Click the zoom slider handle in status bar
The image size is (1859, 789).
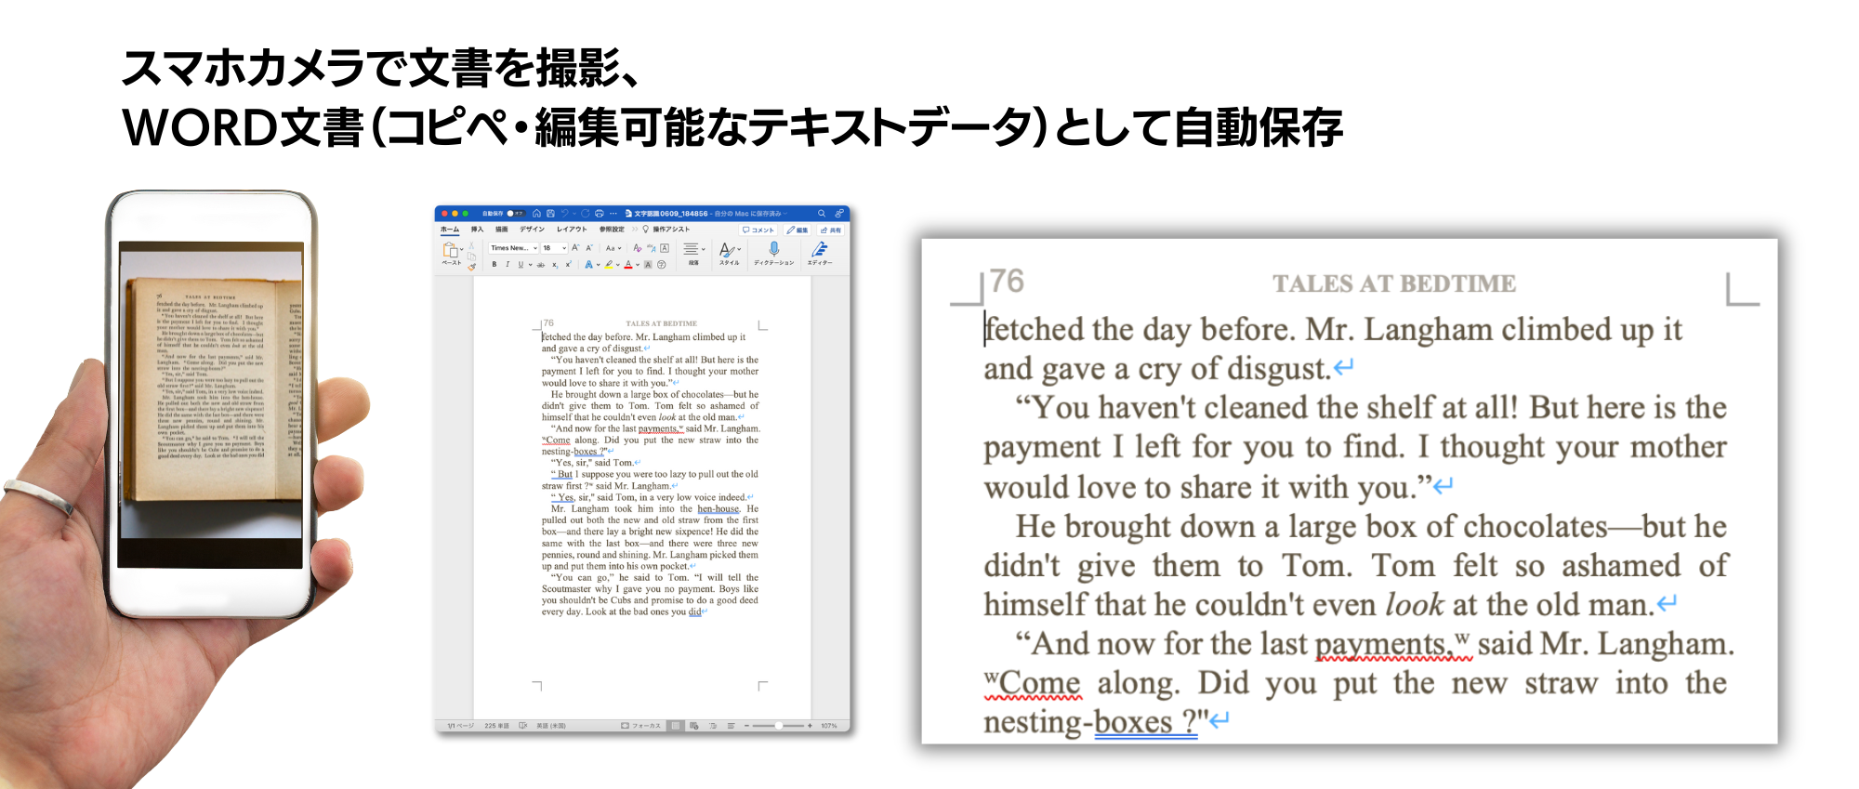[778, 726]
